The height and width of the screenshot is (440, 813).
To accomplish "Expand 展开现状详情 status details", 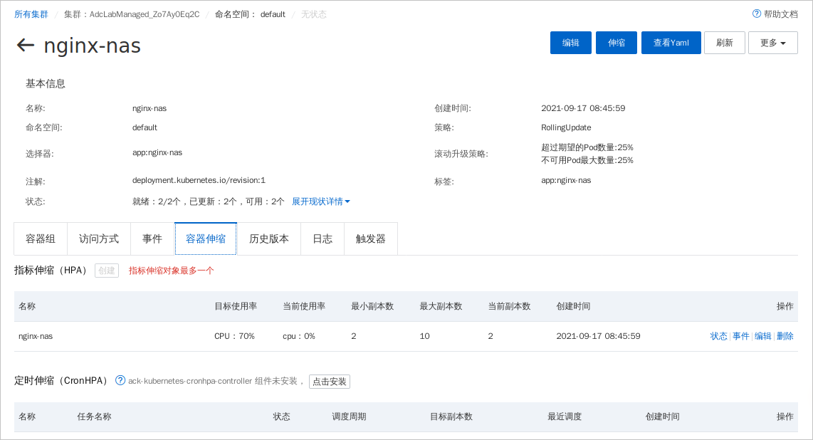I will 321,201.
